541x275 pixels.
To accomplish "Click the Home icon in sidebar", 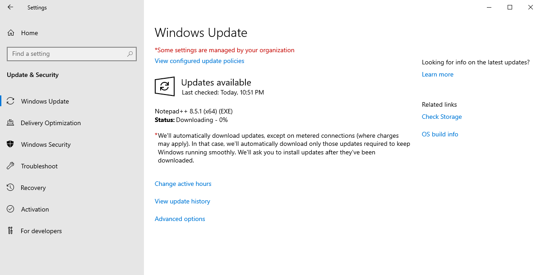I will coord(10,33).
